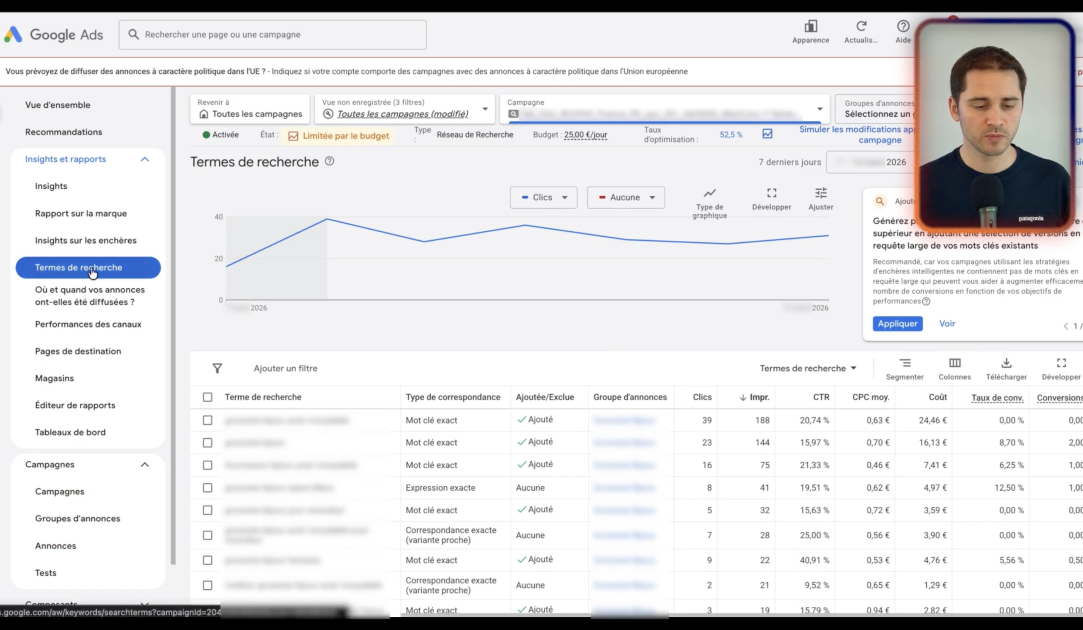Screen dimensions: 1083x630
Task: Collapse the Campagnes sidebar section
Action: [x=145, y=465]
